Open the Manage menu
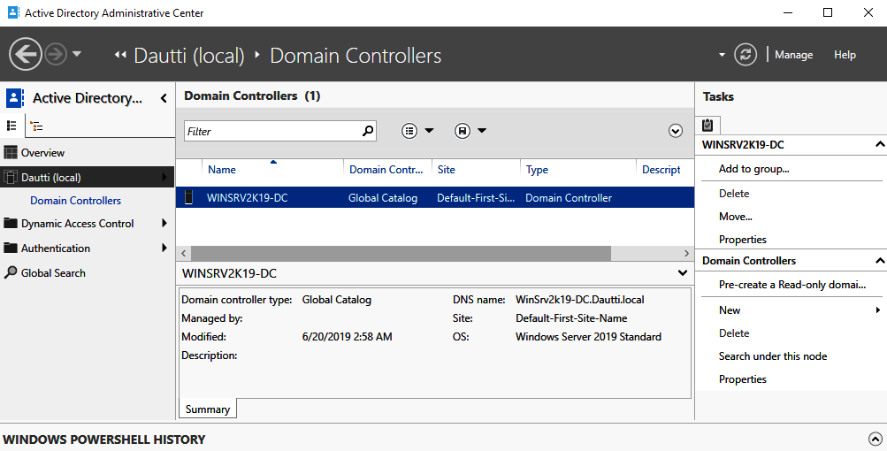The image size is (887, 451). [793, 55]
